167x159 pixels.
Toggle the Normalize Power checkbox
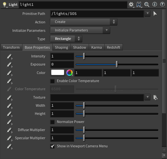tap(52, 122)
